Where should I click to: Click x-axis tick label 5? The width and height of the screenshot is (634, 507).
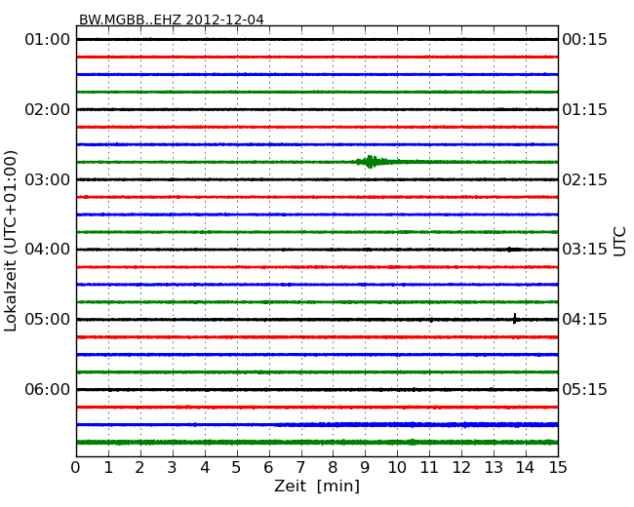[237, 468]
